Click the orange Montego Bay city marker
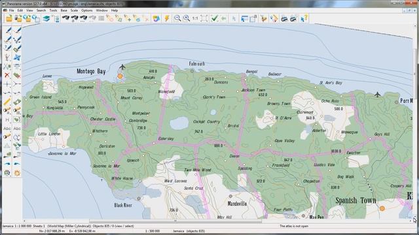The image size is (419, 235). pos(120,76)
